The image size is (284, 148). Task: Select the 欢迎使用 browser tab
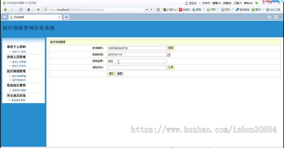click(x=35, y=17)
